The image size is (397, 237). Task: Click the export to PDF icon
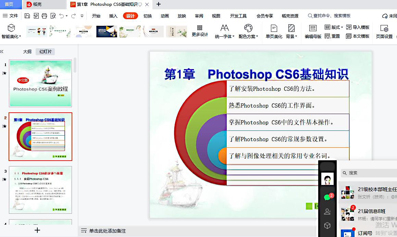tap(36, 16)
